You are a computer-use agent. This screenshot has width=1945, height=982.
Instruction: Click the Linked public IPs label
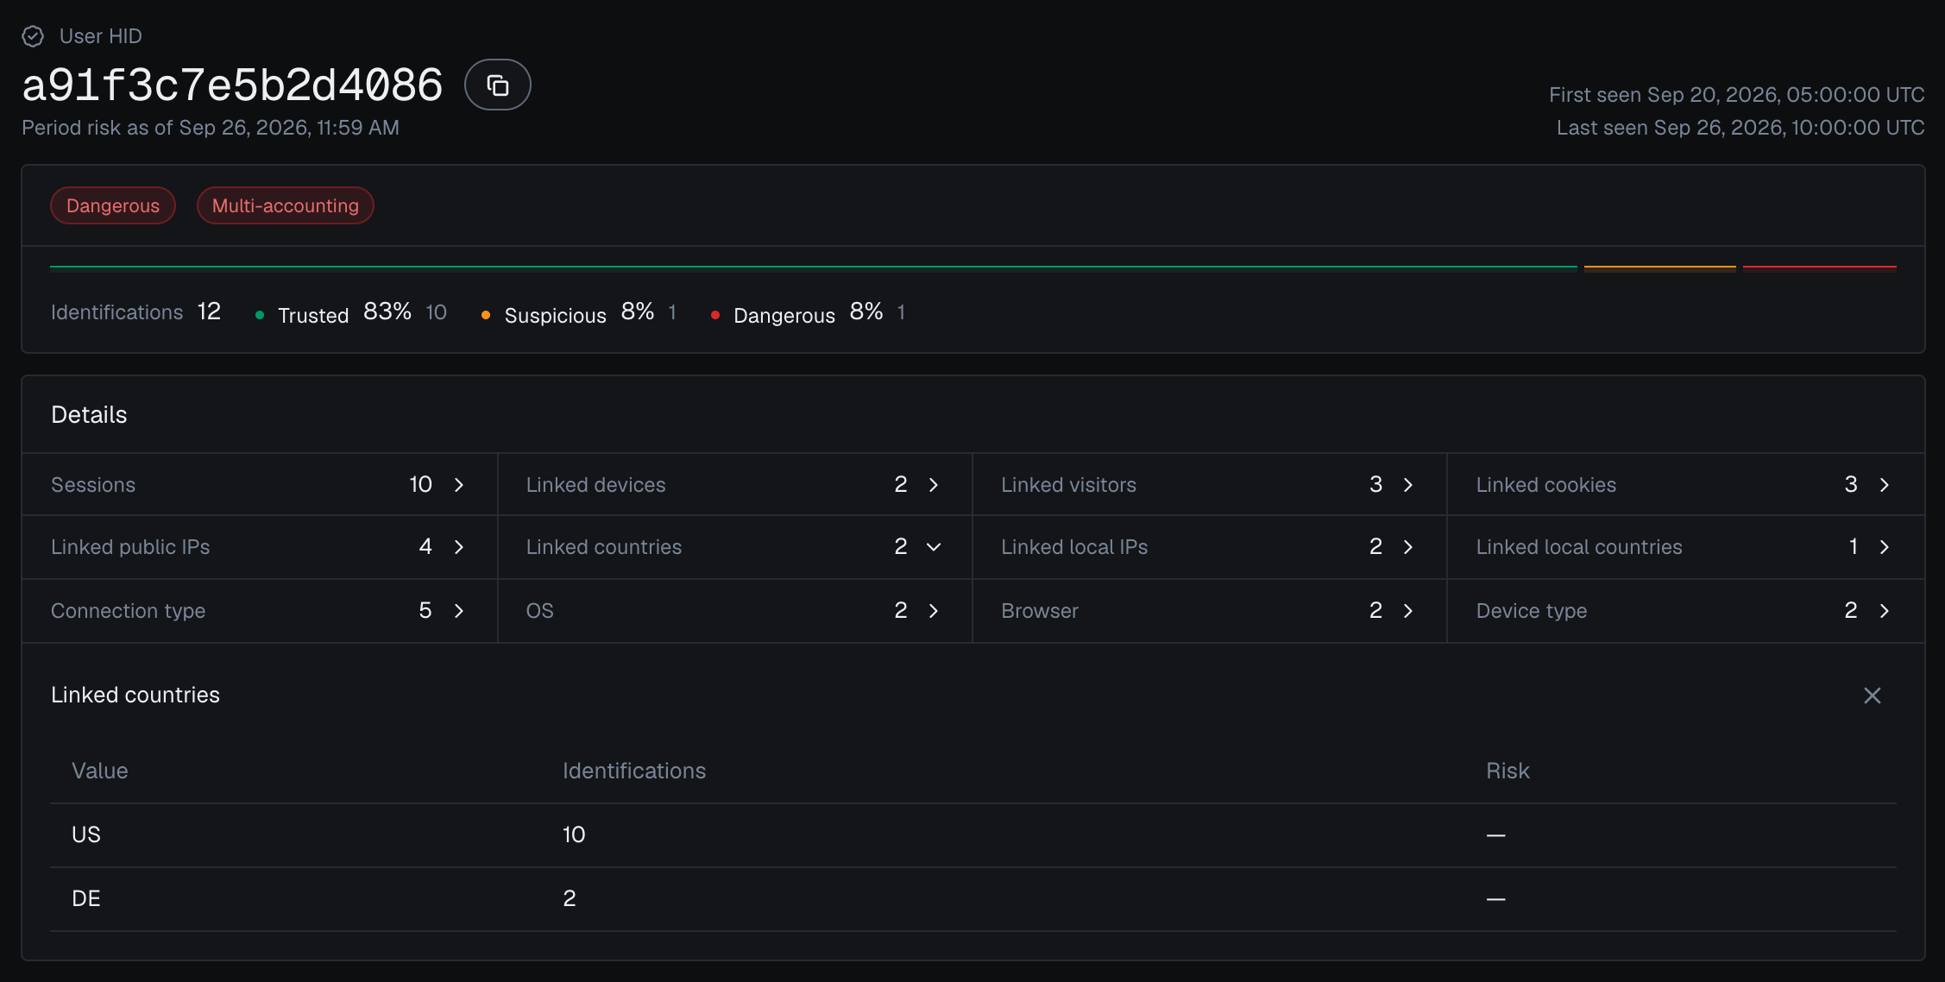point(130,547)
